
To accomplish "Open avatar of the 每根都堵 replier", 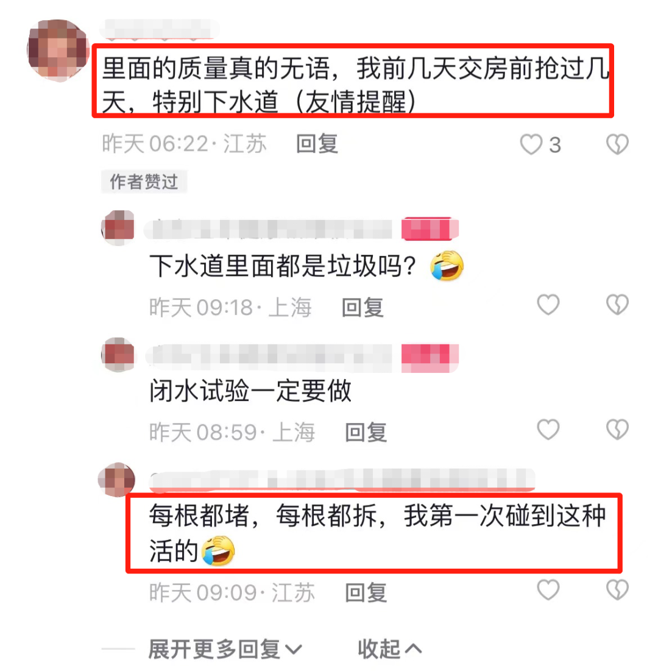I will [x=116, y=480].
